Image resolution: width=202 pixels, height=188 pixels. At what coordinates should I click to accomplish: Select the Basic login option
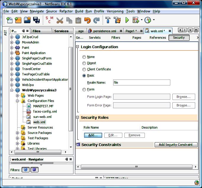[x=84, y=76]
